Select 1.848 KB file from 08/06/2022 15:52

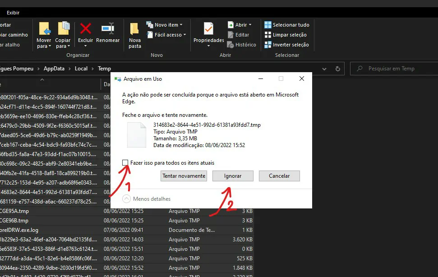[127, 268]
